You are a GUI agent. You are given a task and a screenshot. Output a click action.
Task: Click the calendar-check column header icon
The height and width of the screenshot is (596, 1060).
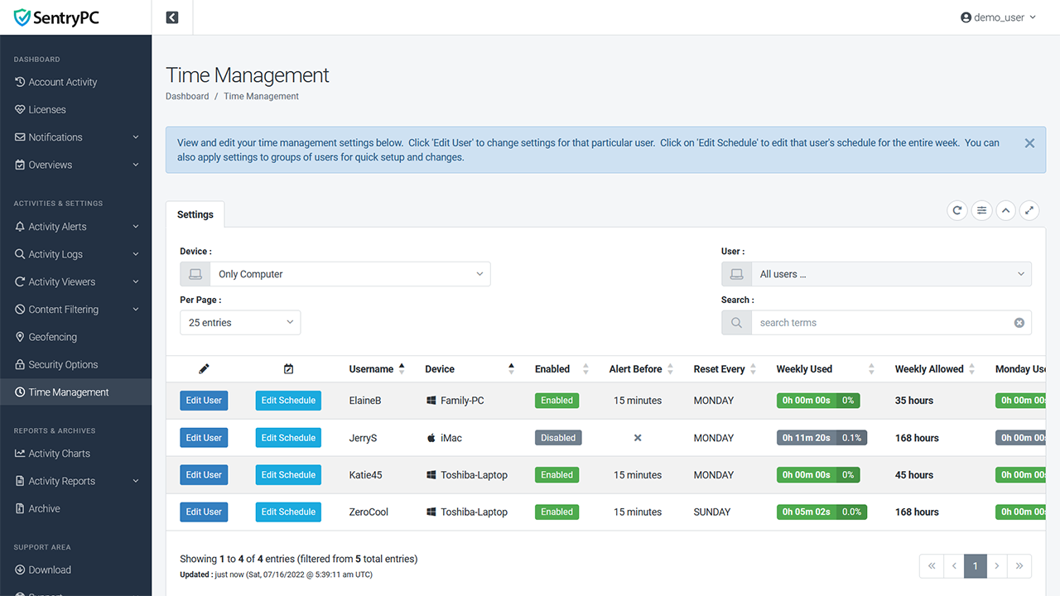click(288, 369)
